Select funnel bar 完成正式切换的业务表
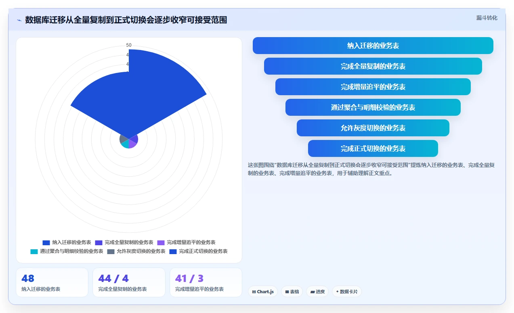514x313 pixels. coord(373,148)
